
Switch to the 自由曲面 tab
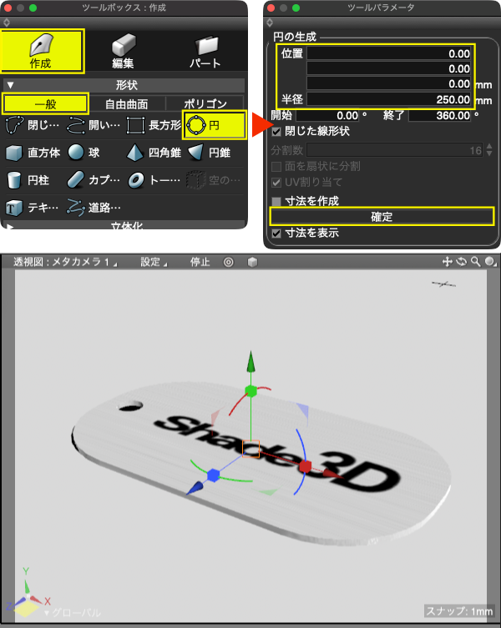tap(127, 104)
